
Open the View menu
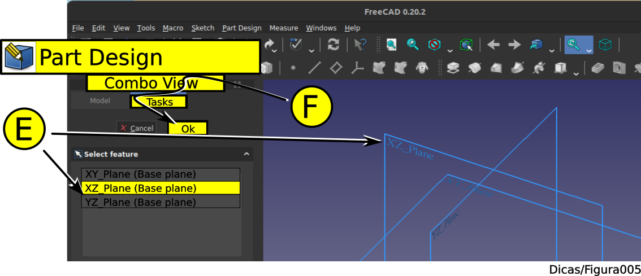122,28
